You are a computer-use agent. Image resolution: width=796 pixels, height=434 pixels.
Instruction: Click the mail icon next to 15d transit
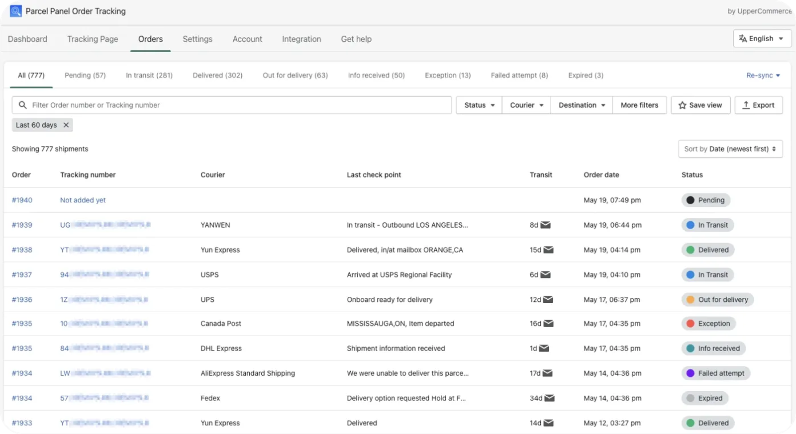[548, 250]
